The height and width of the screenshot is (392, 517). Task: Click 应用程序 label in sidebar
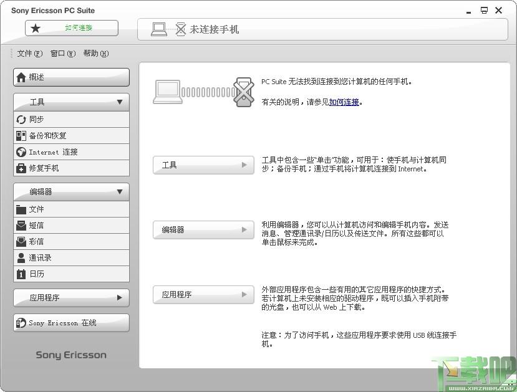pyautogui.click(x=44, y=298)
